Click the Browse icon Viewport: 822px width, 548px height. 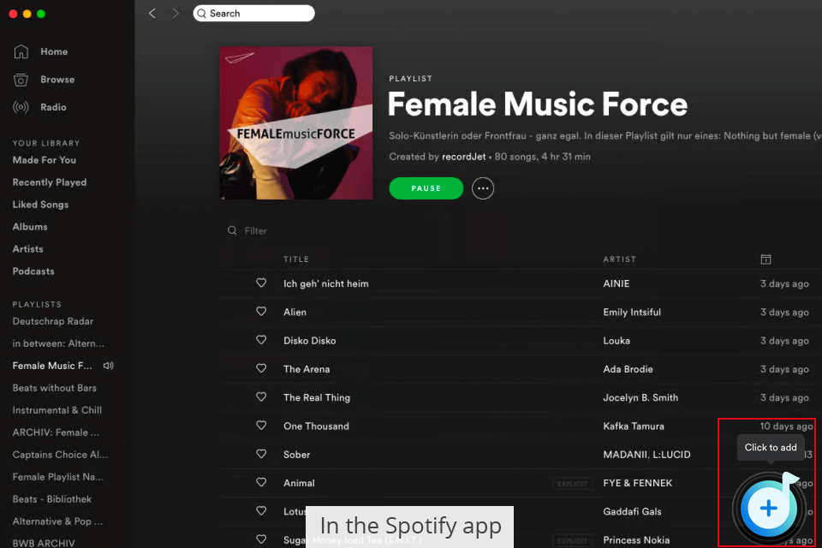click(21, 79)
